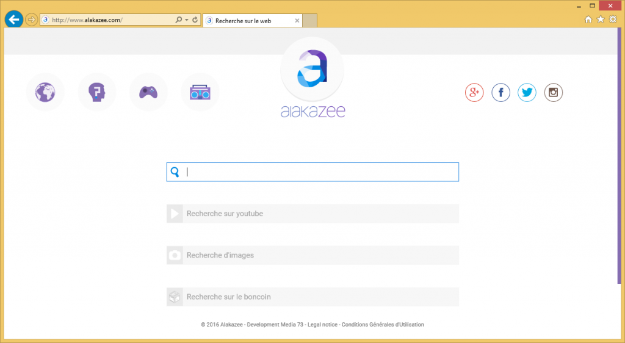Select the game controller icon
The height and width of the screenshot is (343, 625).
pyautogui.click(x=148, y=93)
